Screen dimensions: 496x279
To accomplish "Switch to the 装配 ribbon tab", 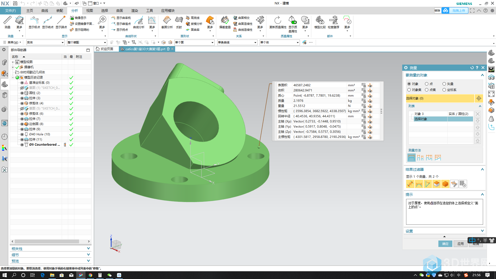I will pos(60,11).
